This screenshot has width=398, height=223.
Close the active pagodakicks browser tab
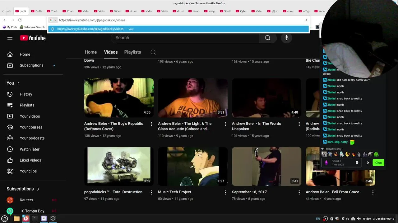pos(25,11)
